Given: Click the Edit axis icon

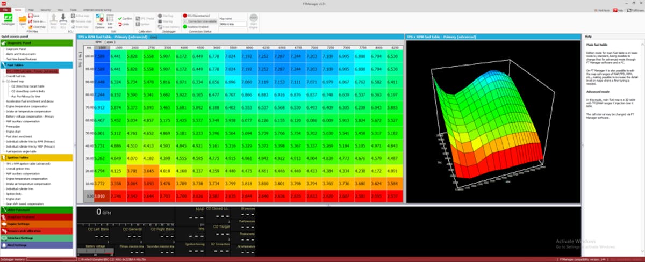Looking at the screenshot, I should point(110,21).
